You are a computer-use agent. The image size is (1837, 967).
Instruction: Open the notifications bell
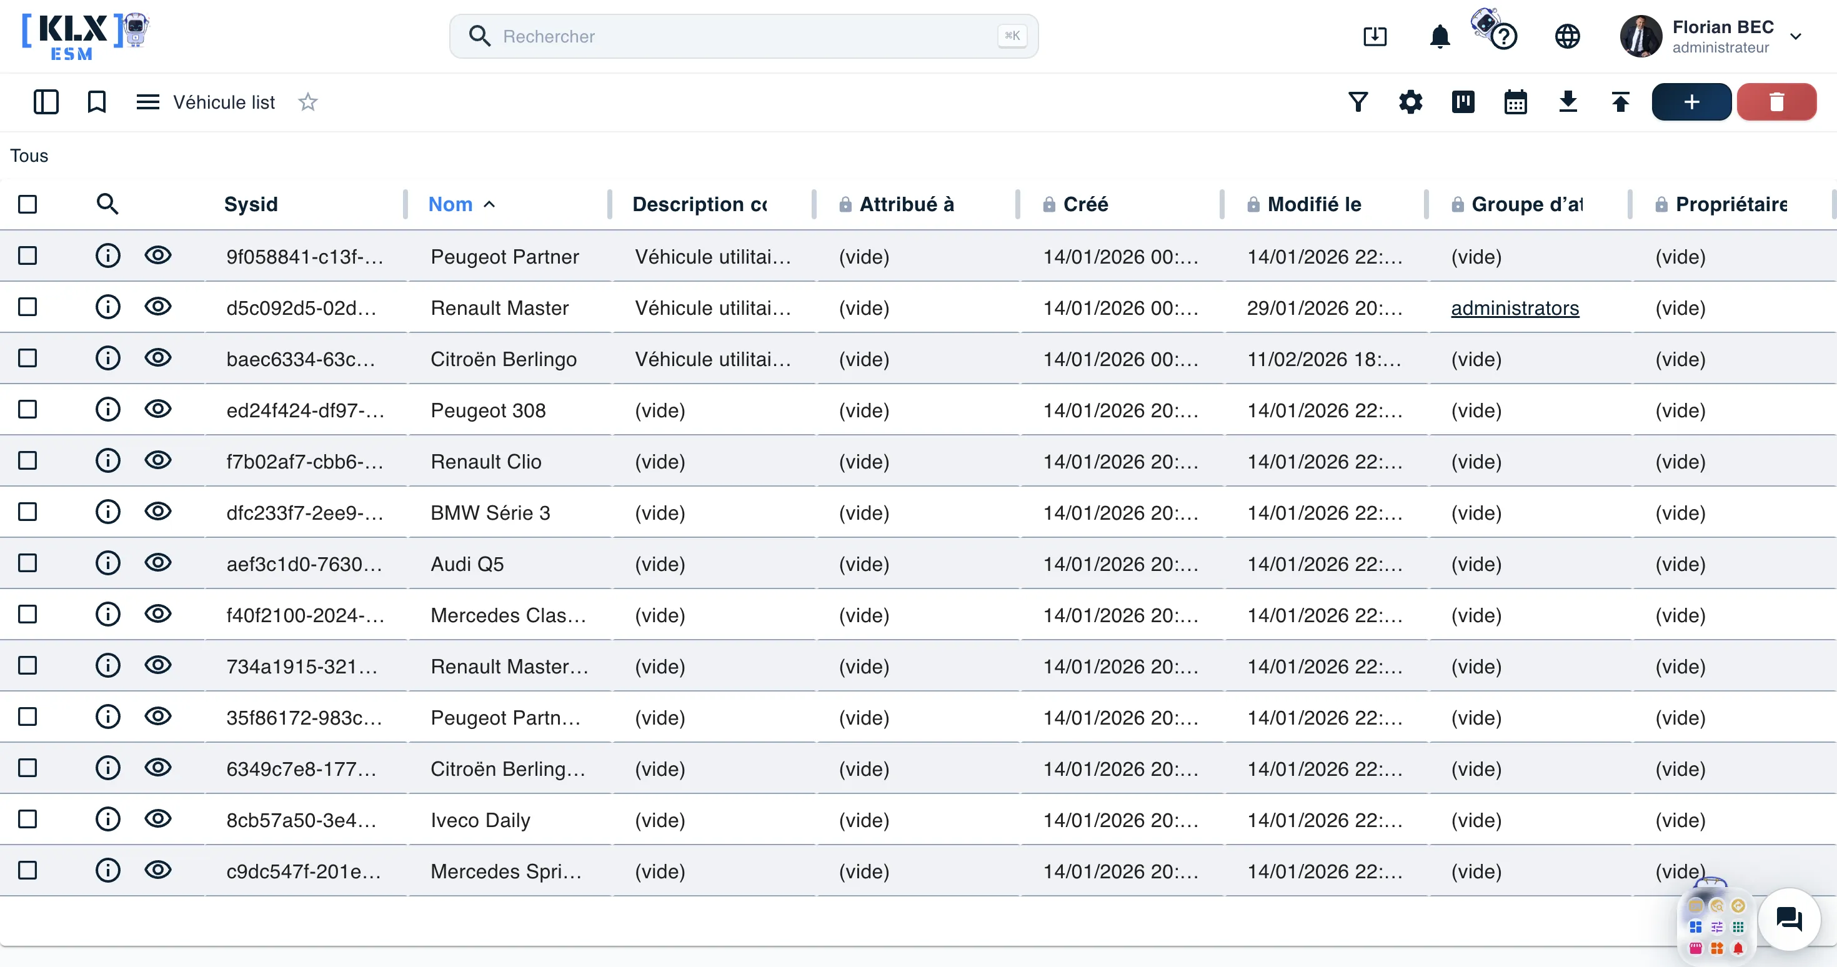(1440, 36)
